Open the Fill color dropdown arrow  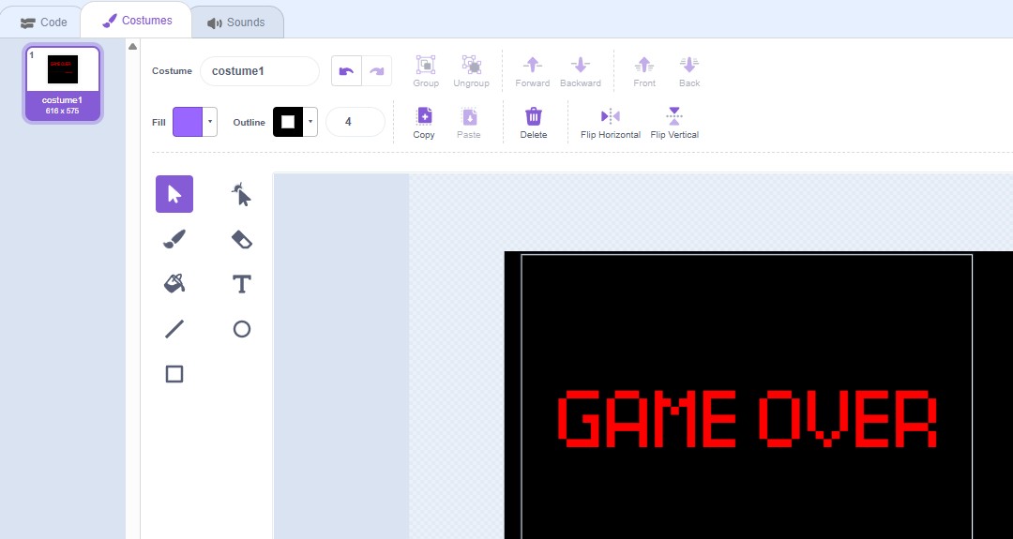tap(210, 122)
